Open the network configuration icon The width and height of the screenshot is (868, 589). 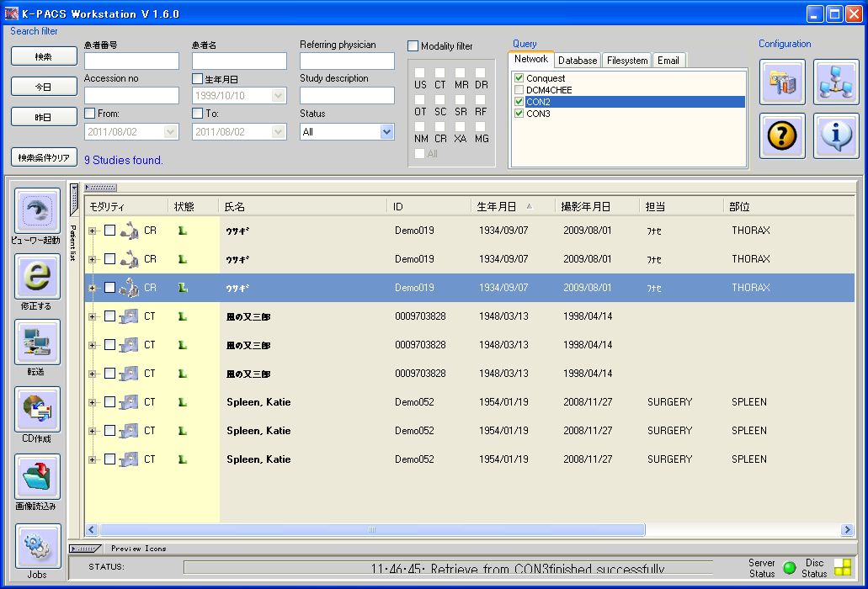[x=836, y=82]
